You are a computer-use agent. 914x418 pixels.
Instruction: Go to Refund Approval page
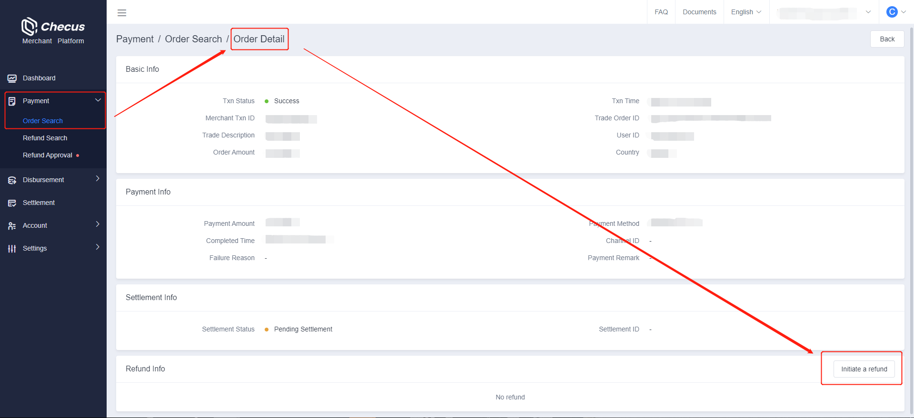click(48, 155)
